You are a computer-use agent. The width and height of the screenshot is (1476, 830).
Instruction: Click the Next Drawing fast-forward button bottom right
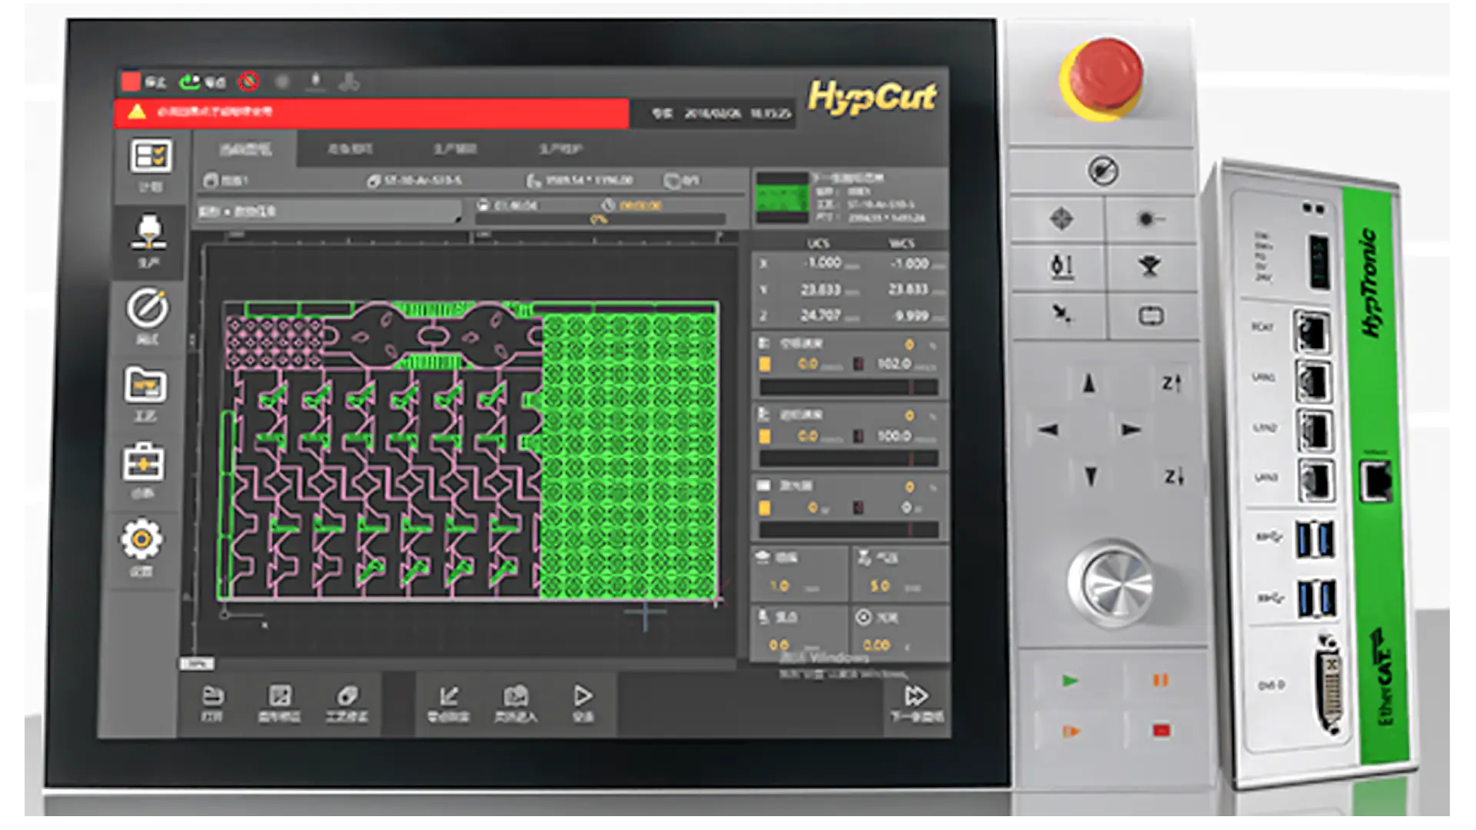pyautogui.click(x=917, y=699)
